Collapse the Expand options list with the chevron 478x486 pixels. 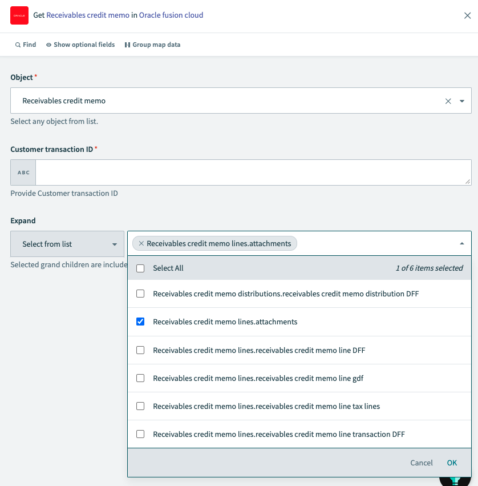(x=462, y=243)
